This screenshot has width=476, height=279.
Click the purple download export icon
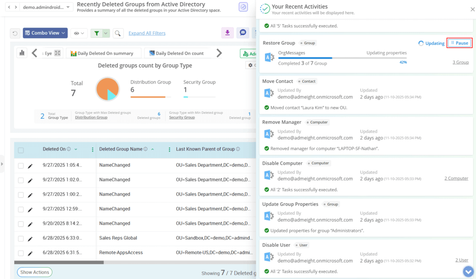pyautogui.click(x=228, y=33)
